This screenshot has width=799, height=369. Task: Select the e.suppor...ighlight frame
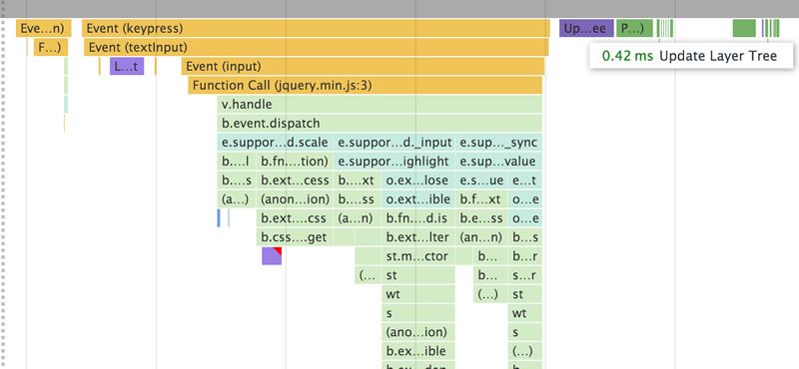click(395, 162)
